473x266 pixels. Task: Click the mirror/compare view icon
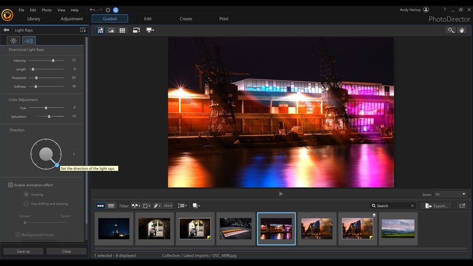(x=137, y=30)
